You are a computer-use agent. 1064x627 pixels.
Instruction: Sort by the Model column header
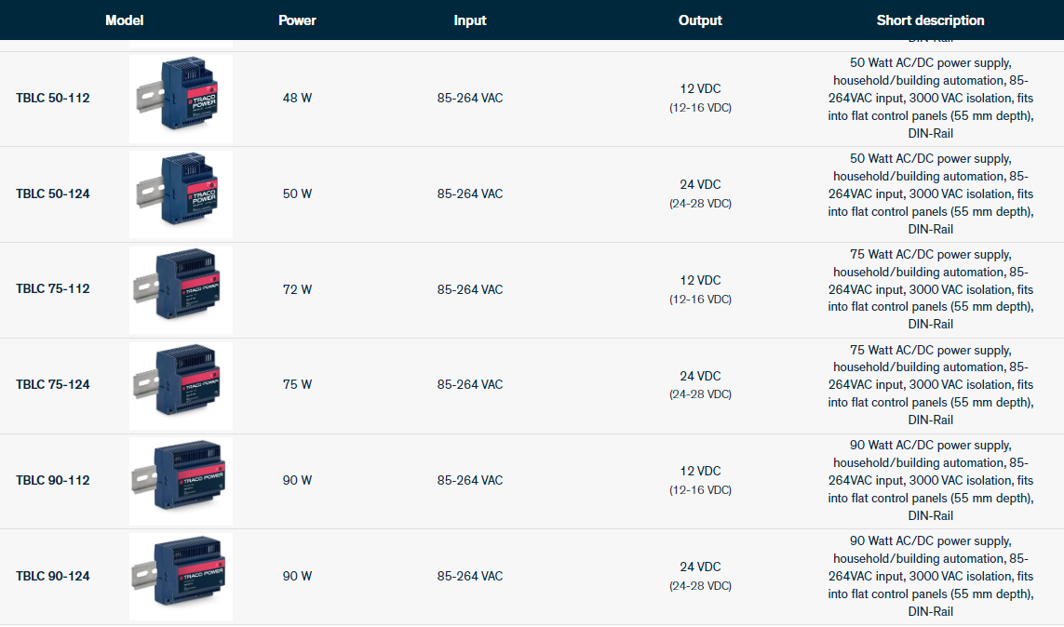click(x=124, y=20)
